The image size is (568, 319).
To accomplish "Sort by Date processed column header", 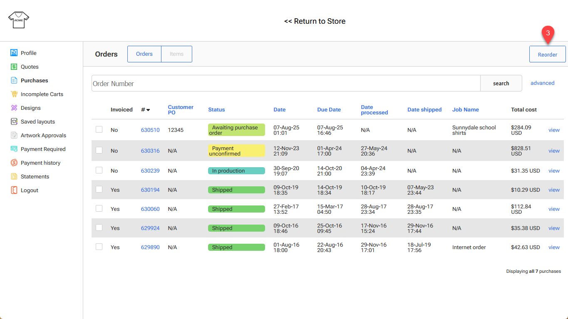I will pos(374,110).
